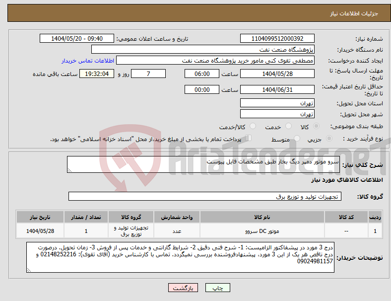Click the remaining days field showing 7
Screen dimensions: 391x301
point(148,74)
